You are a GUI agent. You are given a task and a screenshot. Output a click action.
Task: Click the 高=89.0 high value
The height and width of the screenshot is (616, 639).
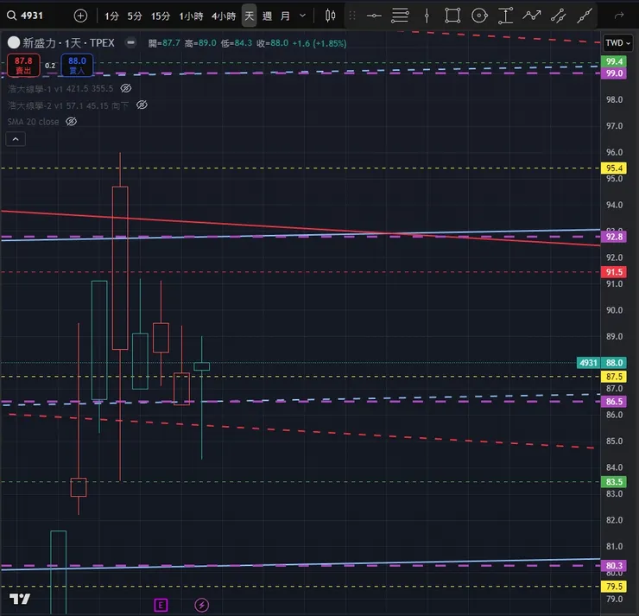point(200,43)
